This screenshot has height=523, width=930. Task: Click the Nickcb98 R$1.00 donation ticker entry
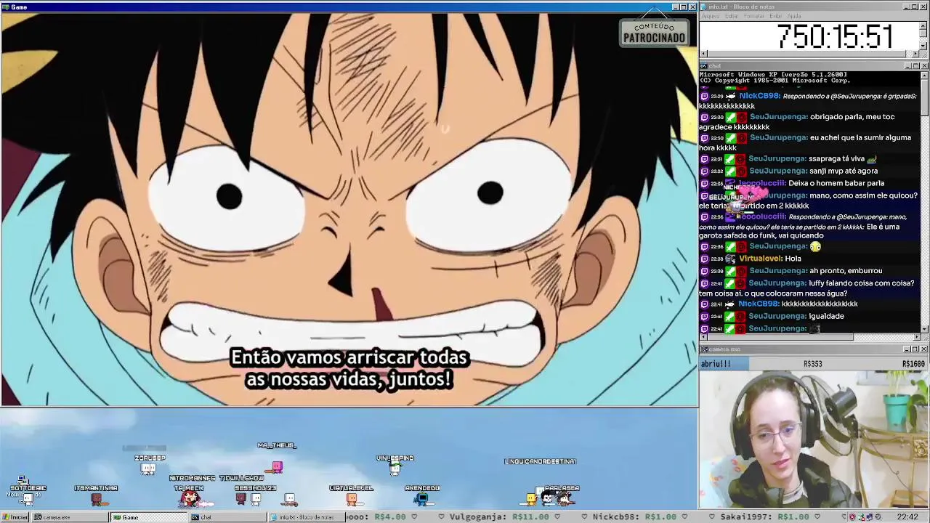tap(634, 517)
